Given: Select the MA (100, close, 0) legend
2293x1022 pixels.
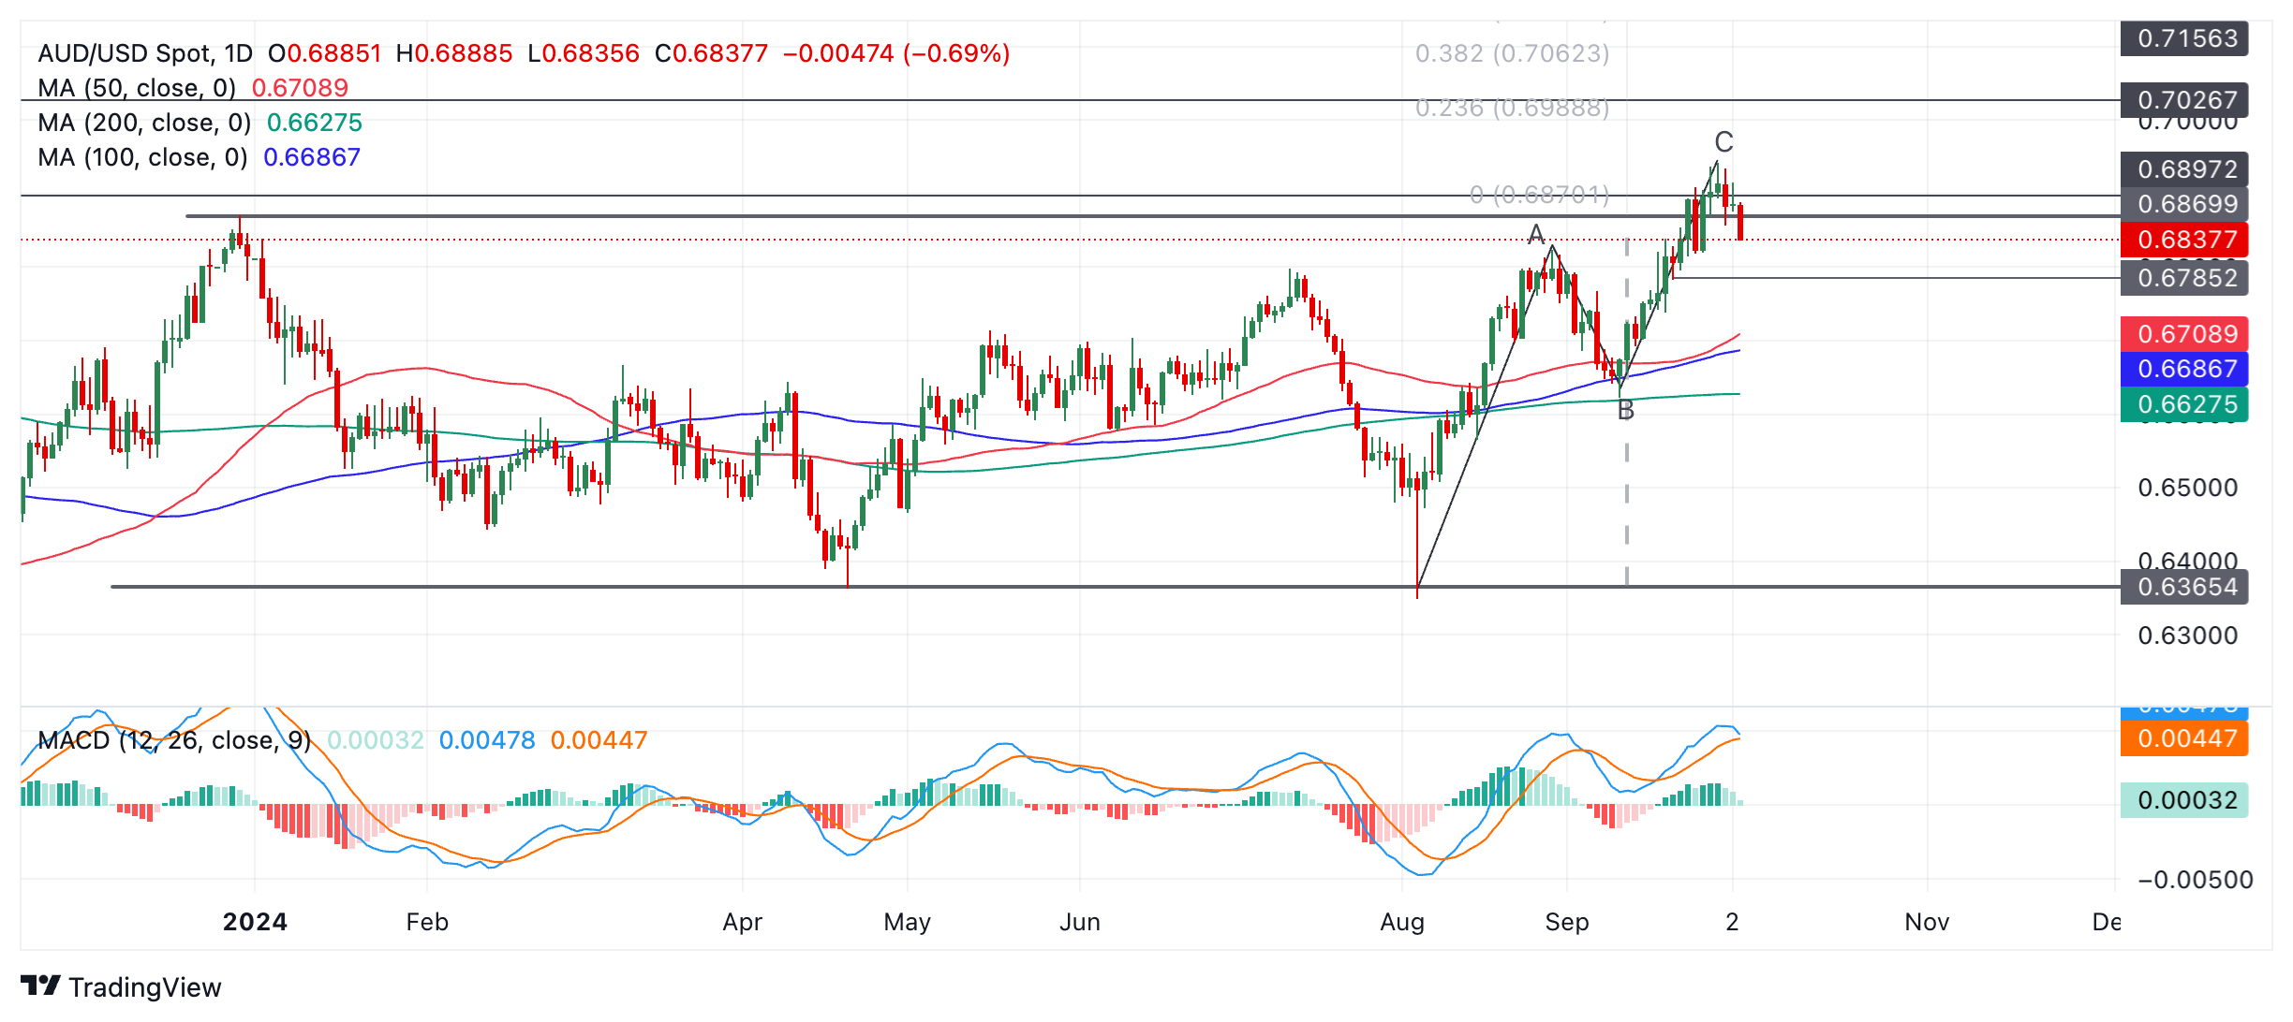Looking at the screenshot, I should click(142, 157).
